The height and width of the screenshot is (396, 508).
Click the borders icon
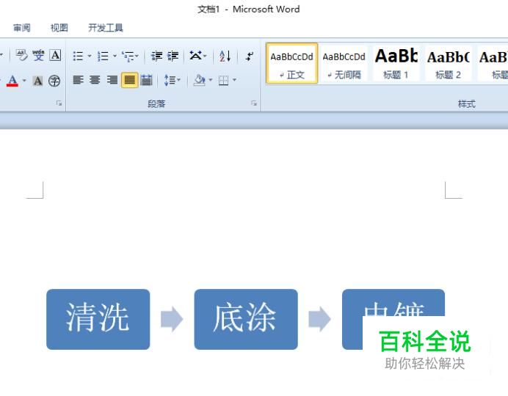pyautogui.click(x=224, y=80)
